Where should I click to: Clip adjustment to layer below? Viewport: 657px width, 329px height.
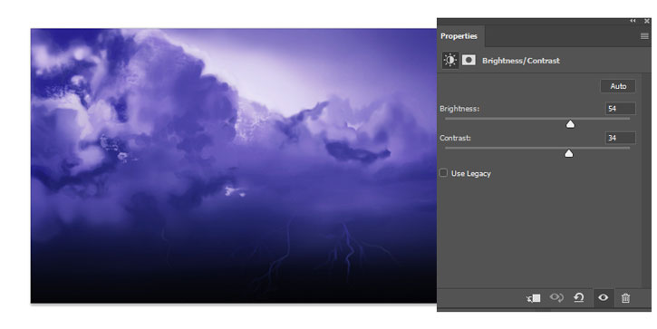pyautogui.click(x=534, y=298)
